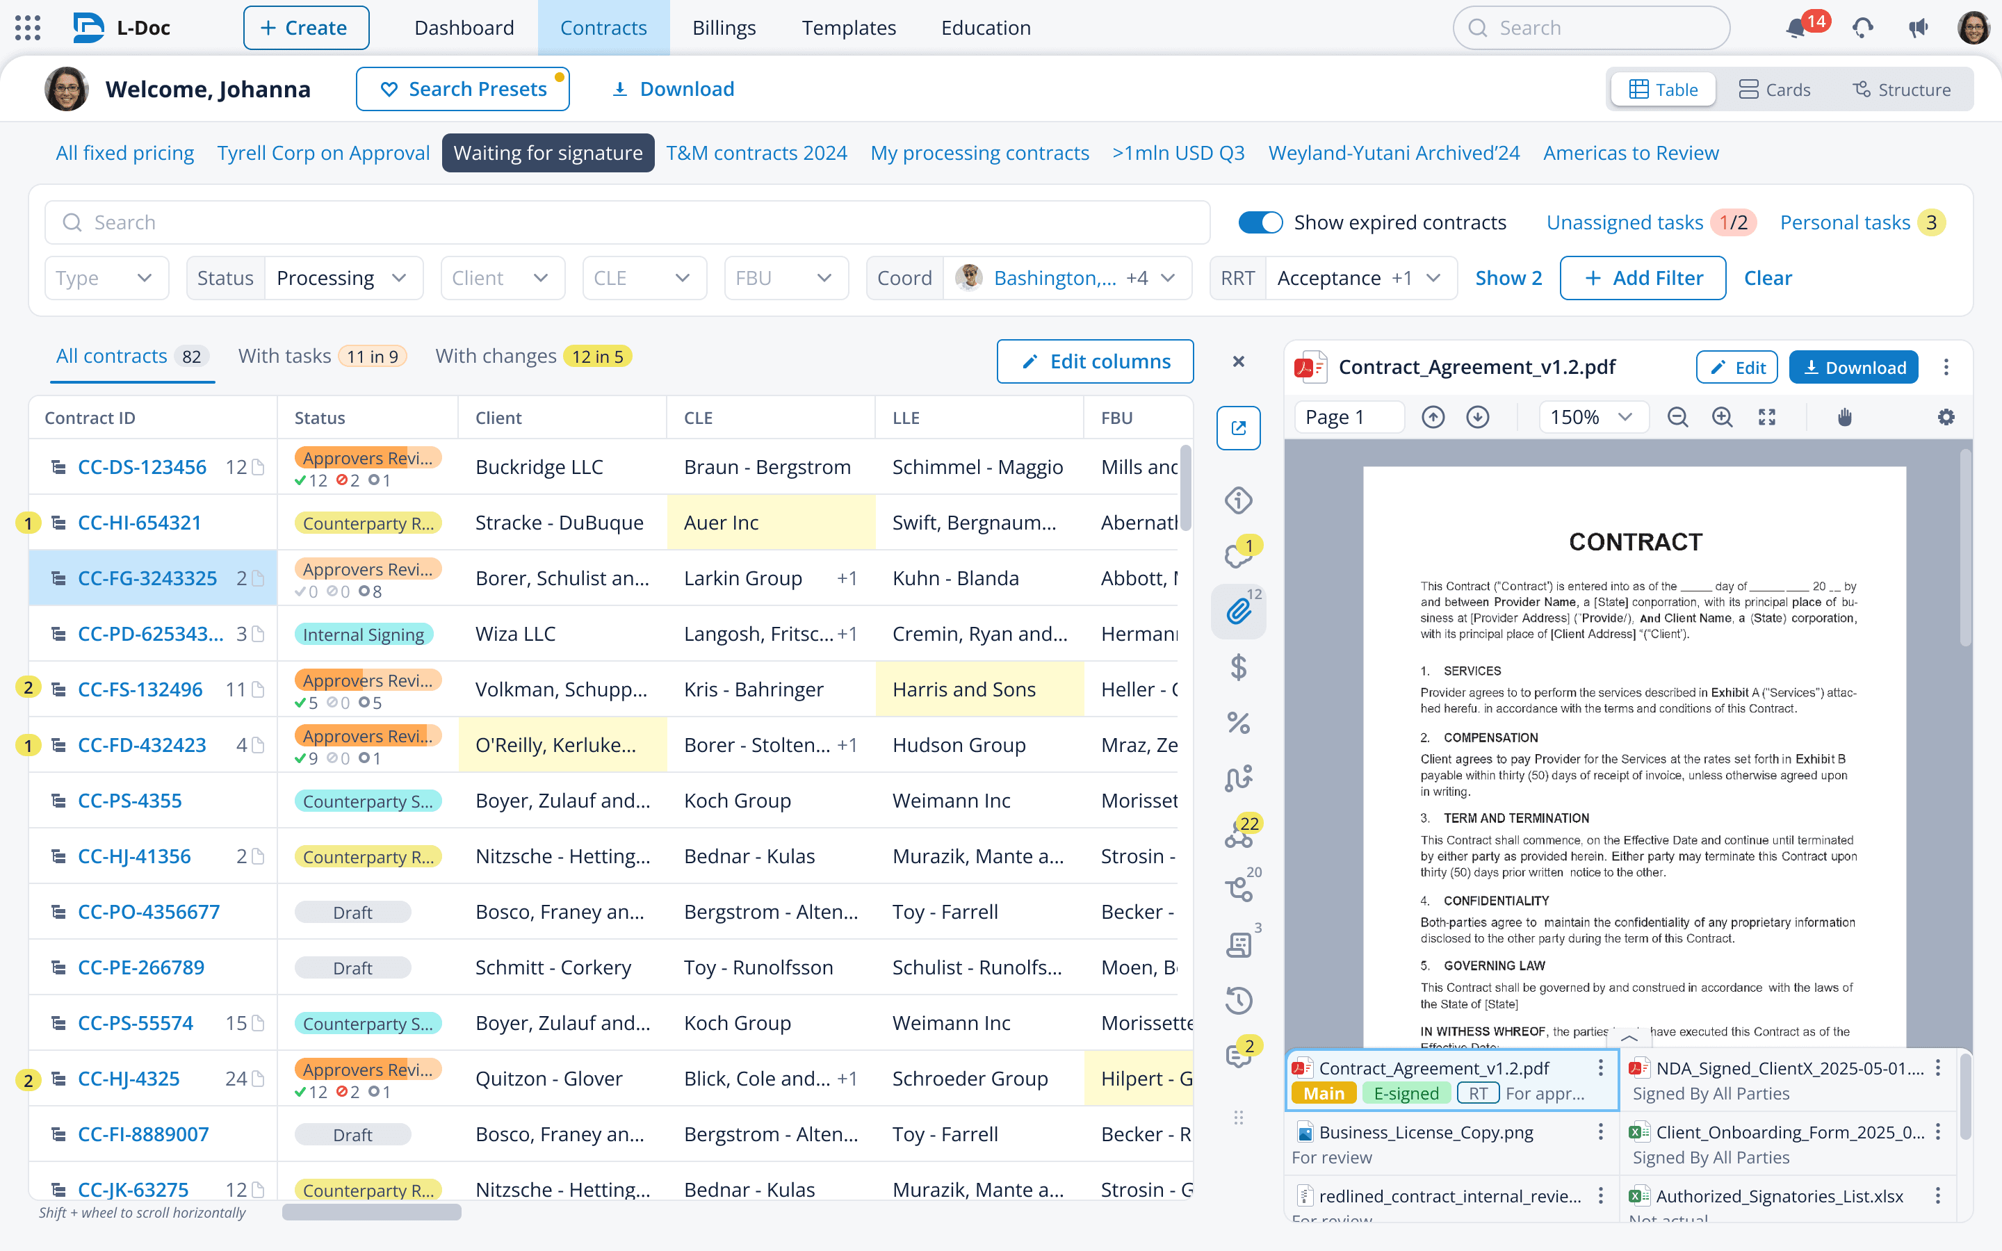The height and width of the screenshot is (1251, 2002).
Task: Click the Edit columns button
Action: [1094, 361]
